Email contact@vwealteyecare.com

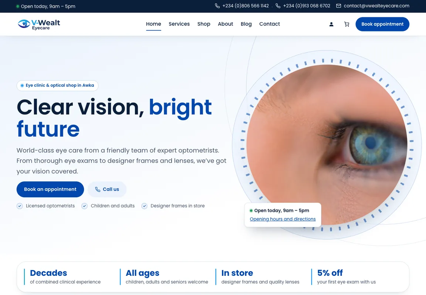376,6
